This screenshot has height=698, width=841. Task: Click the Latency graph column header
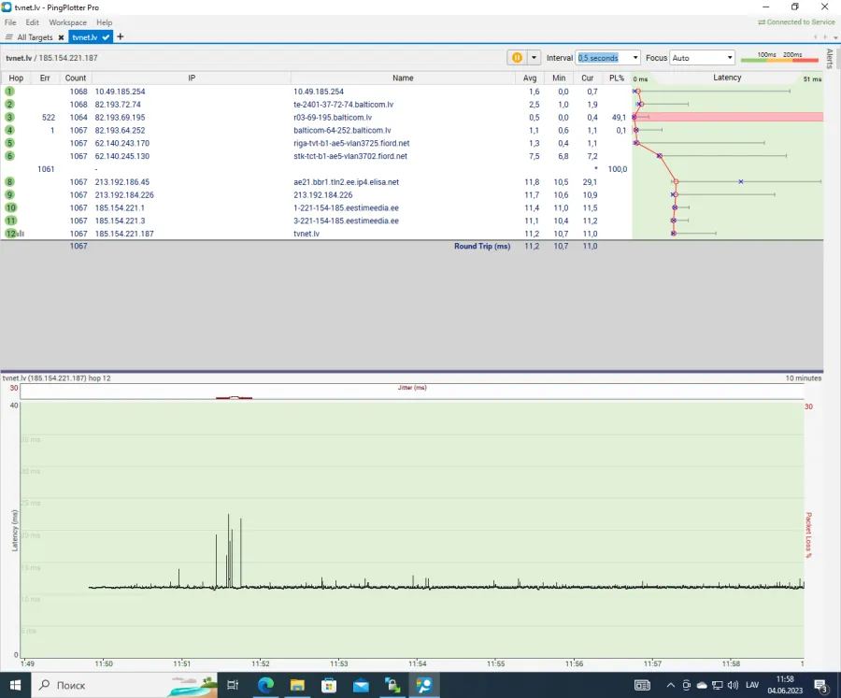[x=727, y=78]
